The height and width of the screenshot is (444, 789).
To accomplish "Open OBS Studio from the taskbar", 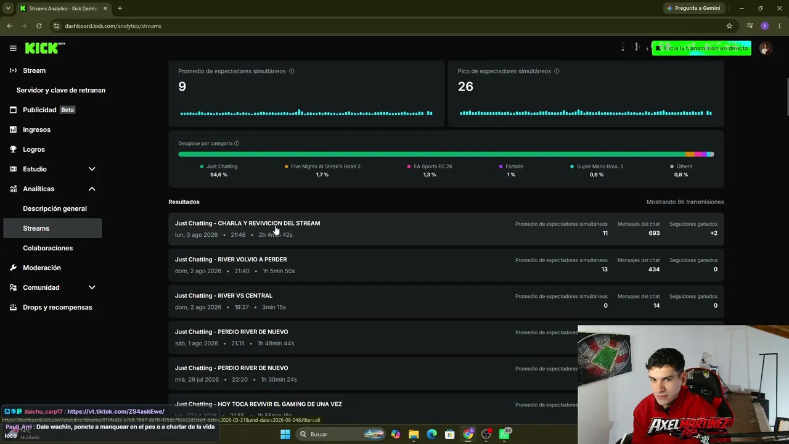I will coord(486,434).
